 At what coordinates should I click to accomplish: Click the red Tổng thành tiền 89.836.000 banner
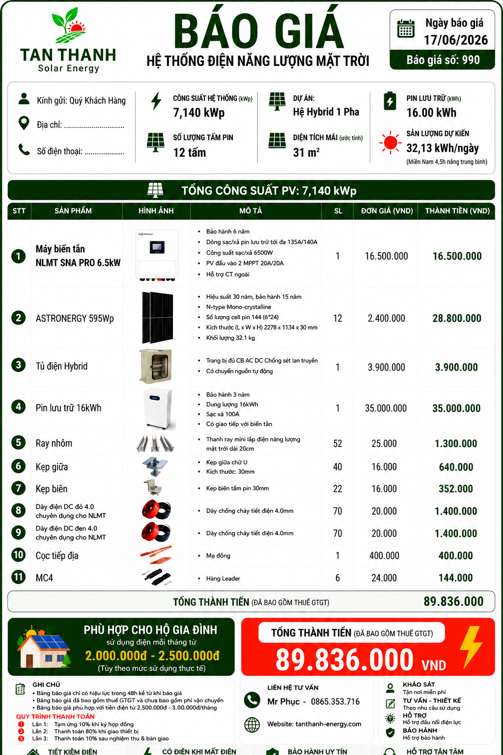tap(368, 647)
